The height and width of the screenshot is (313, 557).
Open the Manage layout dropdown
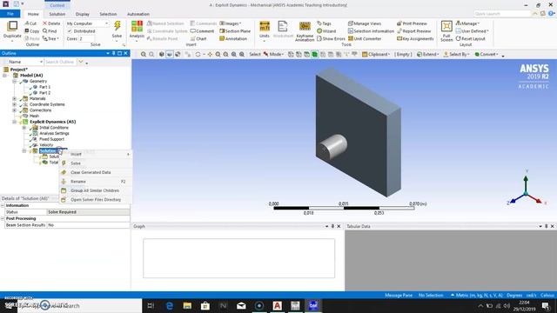(x=467, y=23)
